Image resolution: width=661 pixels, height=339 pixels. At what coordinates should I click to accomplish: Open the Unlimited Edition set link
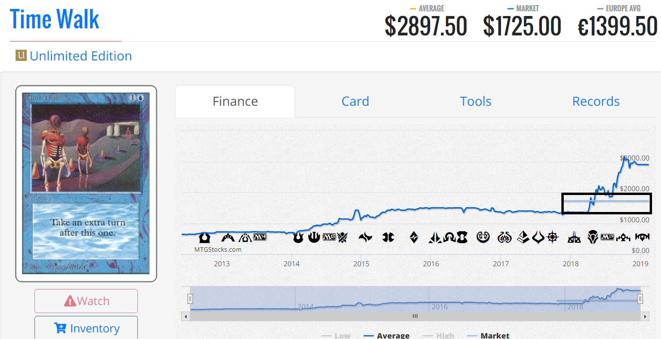coord(81,56)
